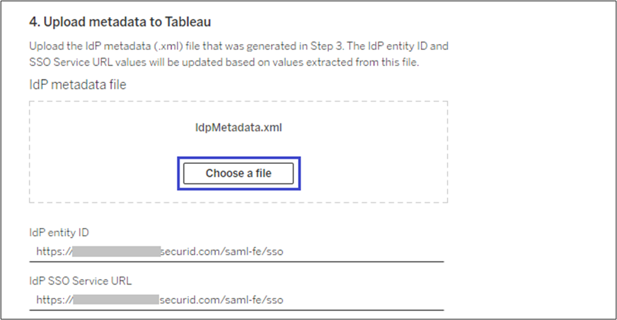
Task: Click "securid.com/saml-fe/sso" in the SSO Service URL value
Action: tap(221, 300)
